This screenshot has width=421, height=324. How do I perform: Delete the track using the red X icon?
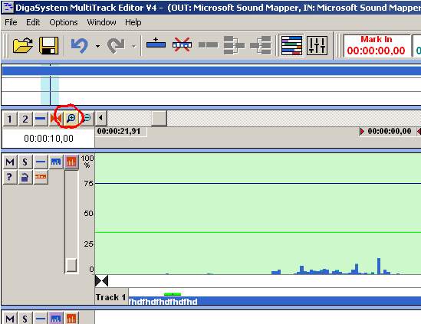182,44
